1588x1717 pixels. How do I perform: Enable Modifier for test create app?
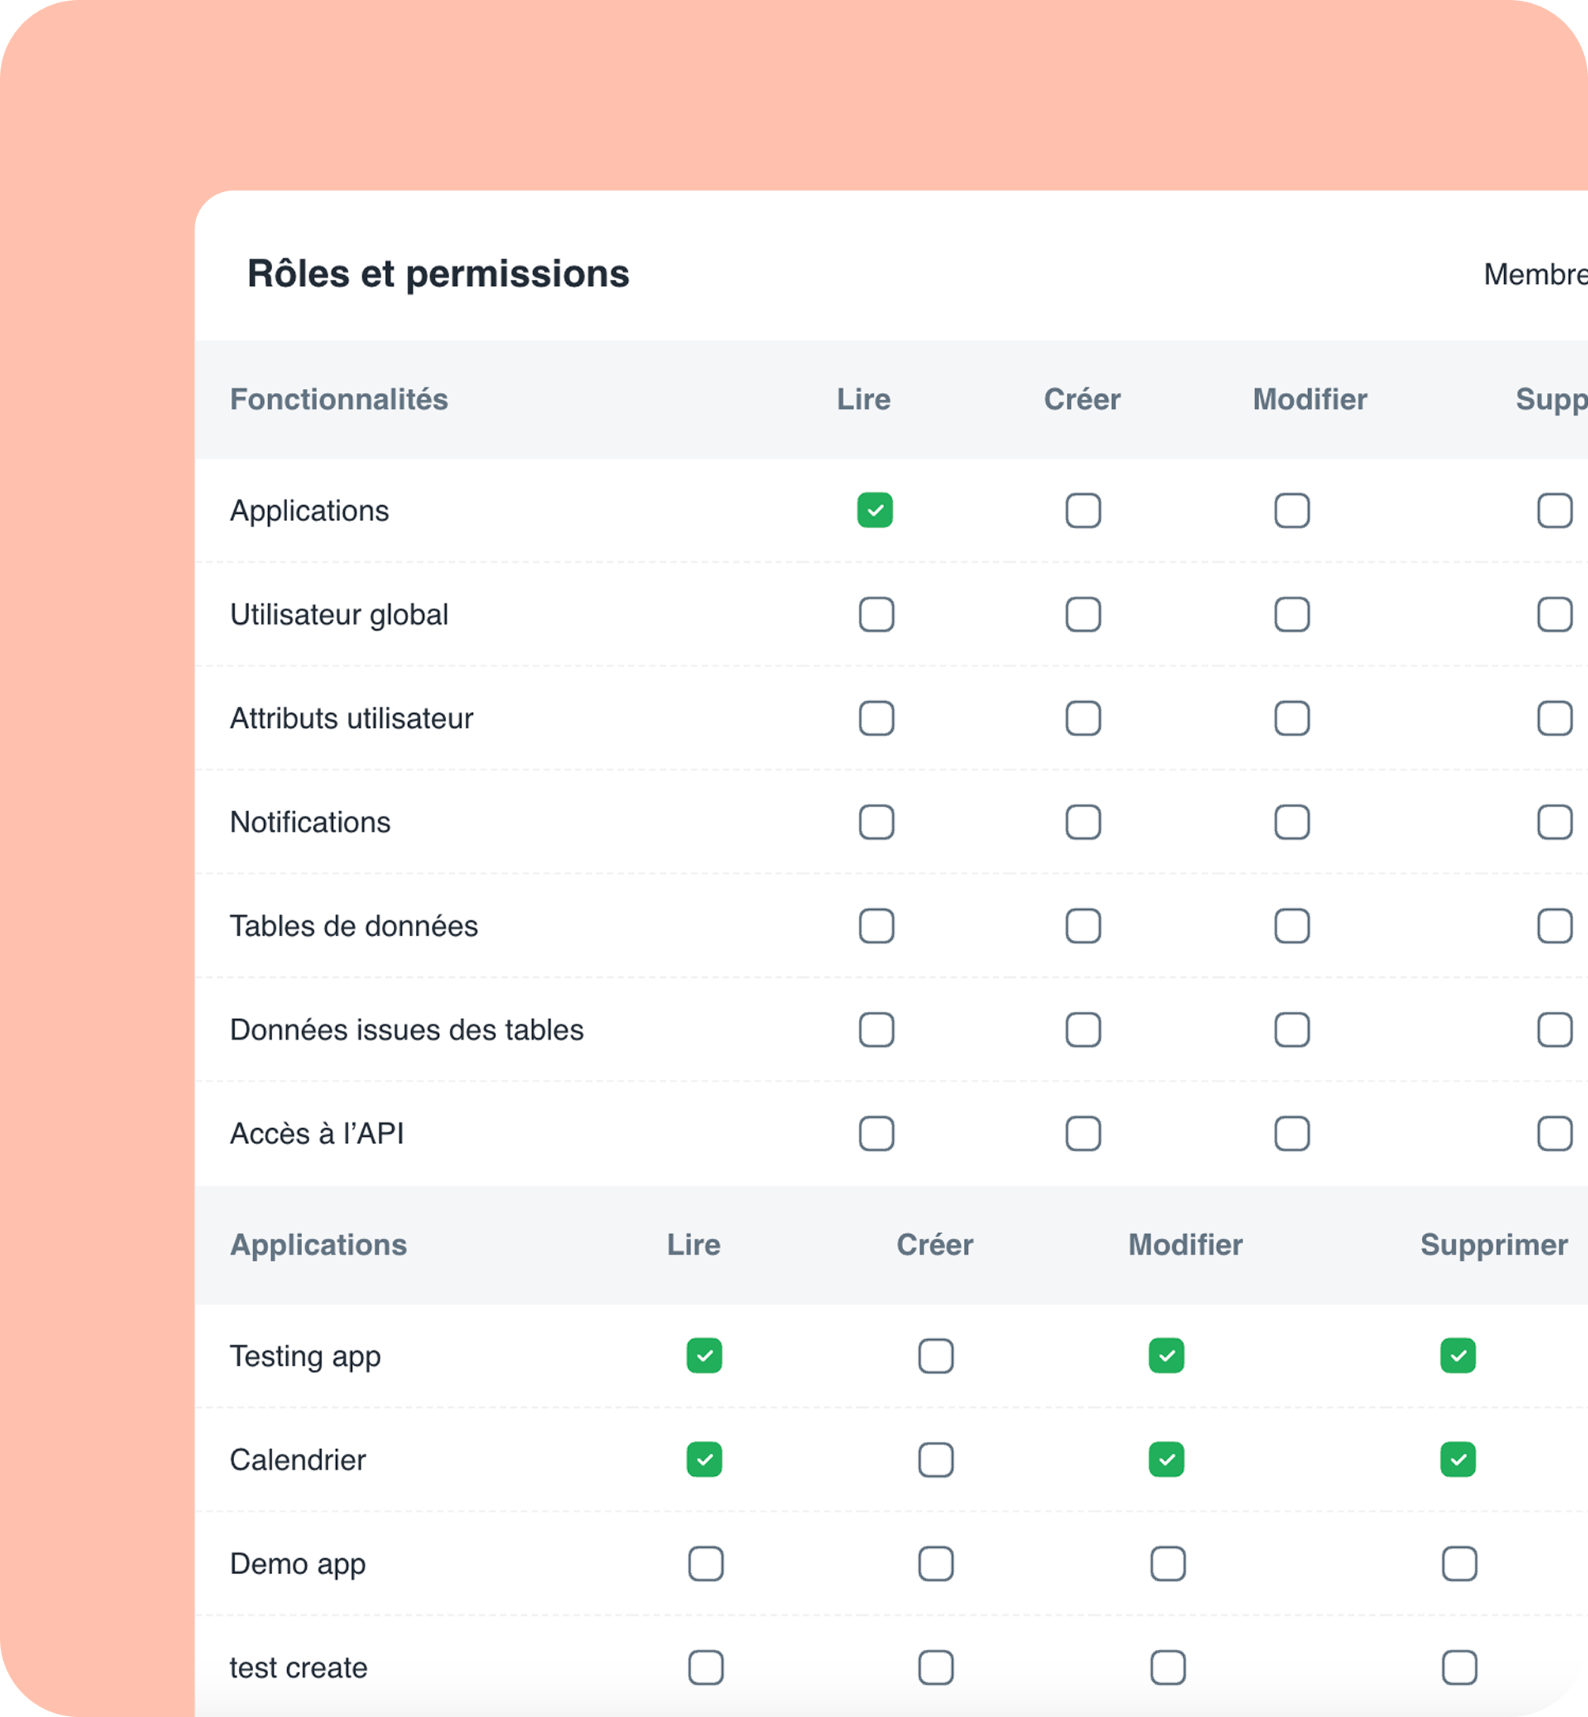click(x=1168, y=1667)
